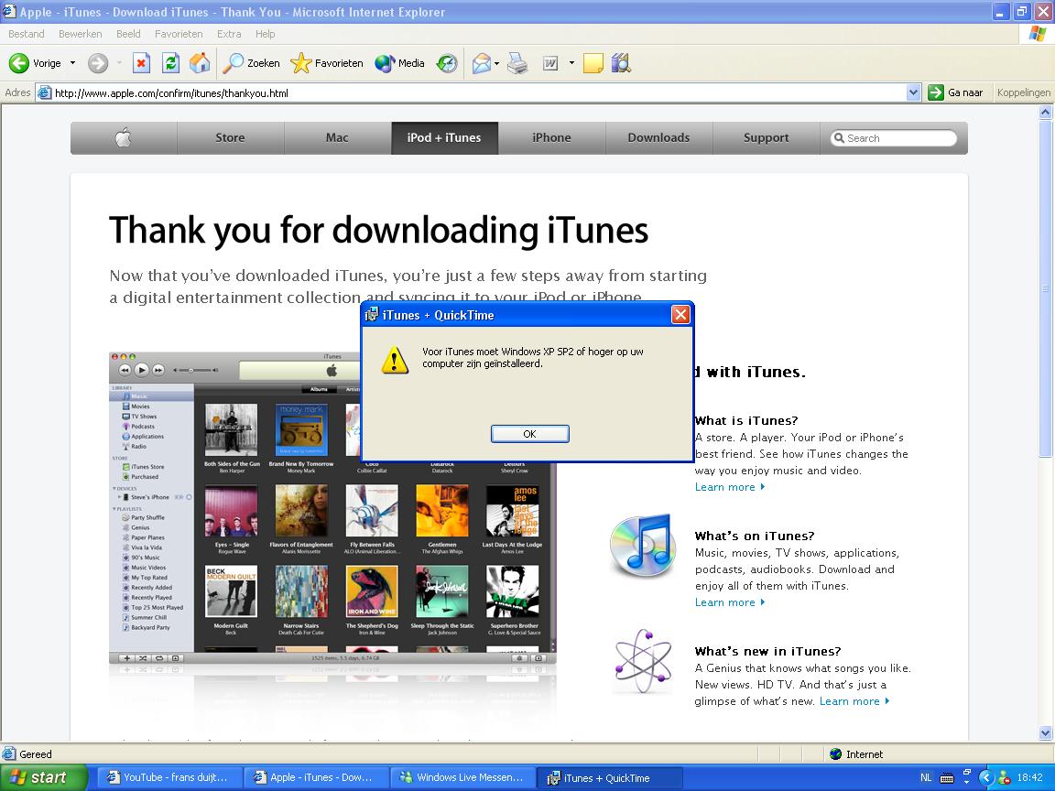Open the Mac navigation tab
Image resolution: width=1055 pixels, height=791 pixels.
(337, 138)
